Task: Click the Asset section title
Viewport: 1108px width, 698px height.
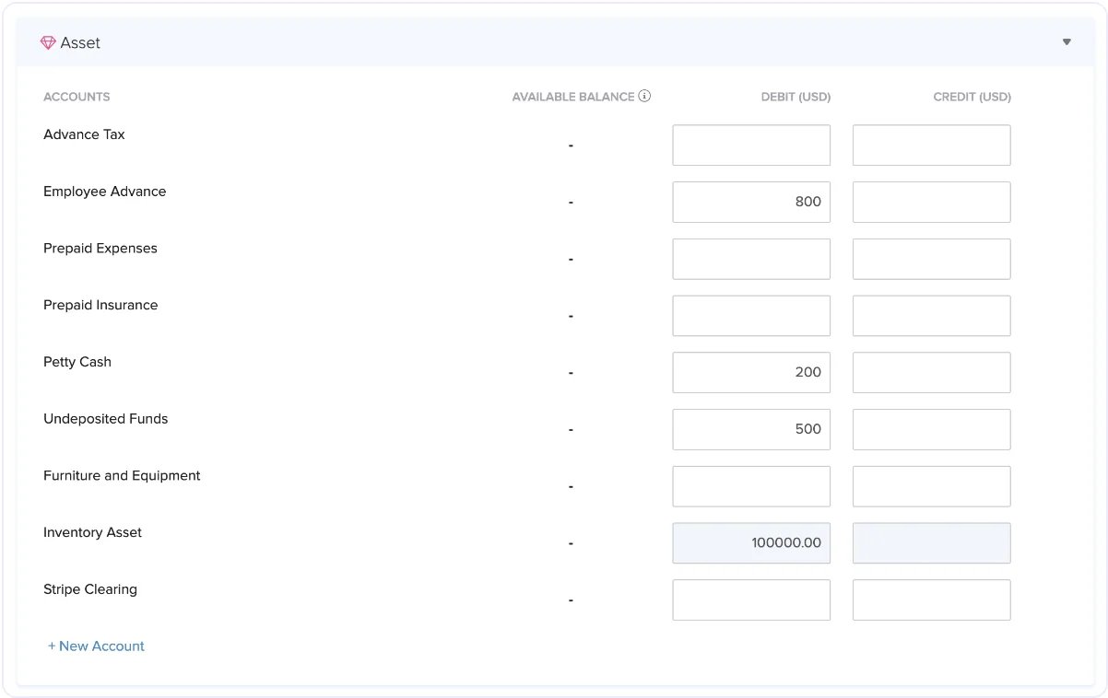Action: tap(80, 42)
